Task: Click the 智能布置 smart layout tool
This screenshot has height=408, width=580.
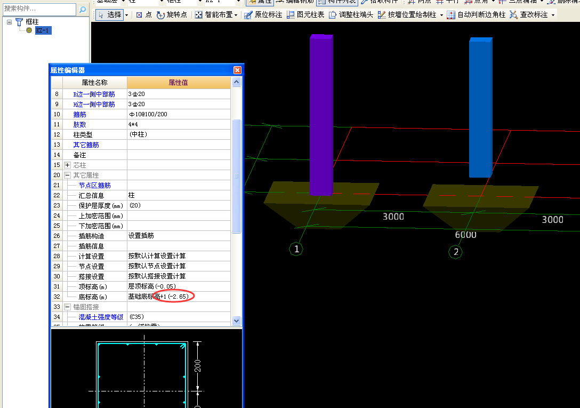Action: coord(214,15)
